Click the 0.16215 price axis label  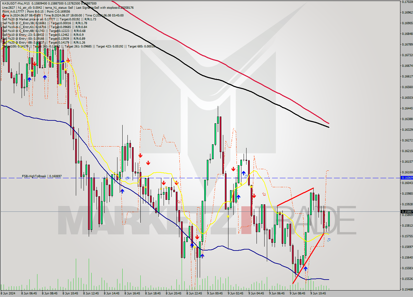(407, 151)
